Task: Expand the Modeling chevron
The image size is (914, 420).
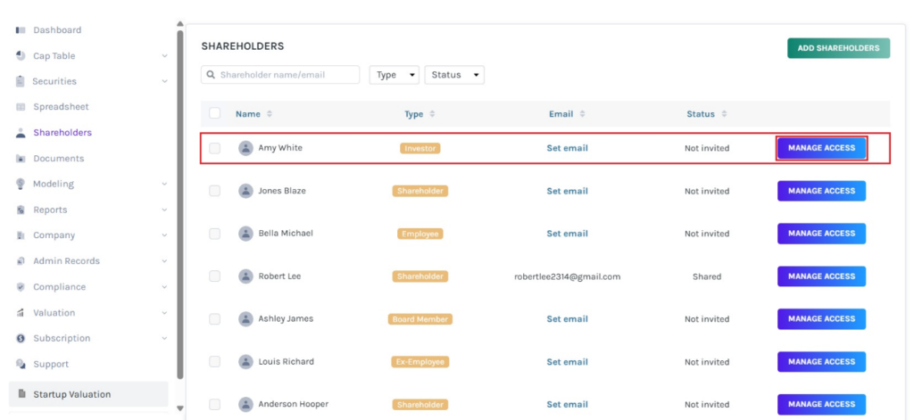Action: pos(164,184)
